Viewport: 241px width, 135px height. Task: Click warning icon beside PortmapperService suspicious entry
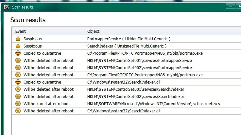point(18,39)
